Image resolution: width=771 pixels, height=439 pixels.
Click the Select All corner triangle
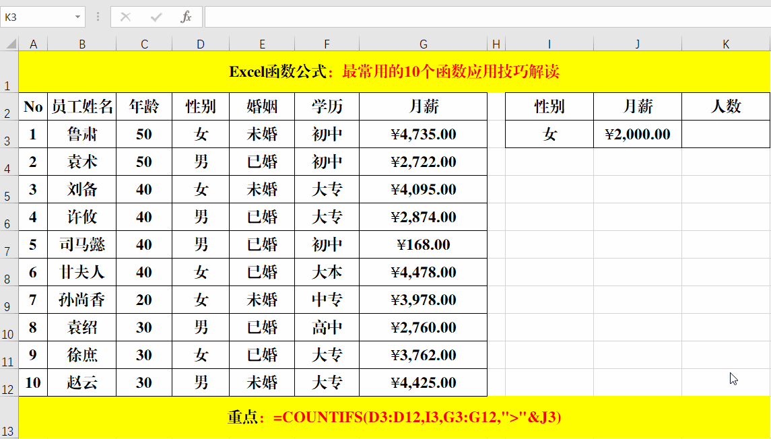pyautogui.click(x=10, y=44)
